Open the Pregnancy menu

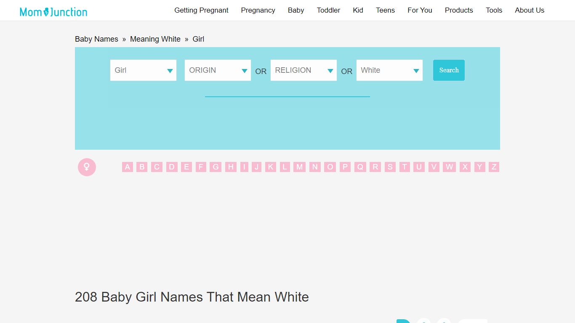[x=258, y=10]
